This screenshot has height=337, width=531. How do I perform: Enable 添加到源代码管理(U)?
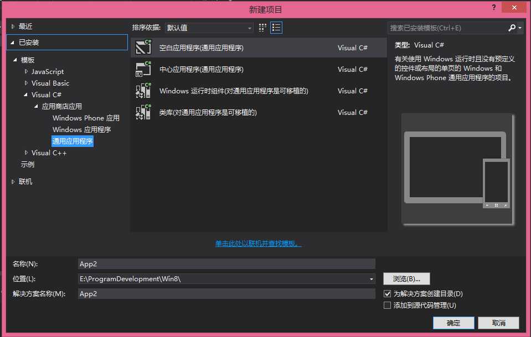(387, 305)
